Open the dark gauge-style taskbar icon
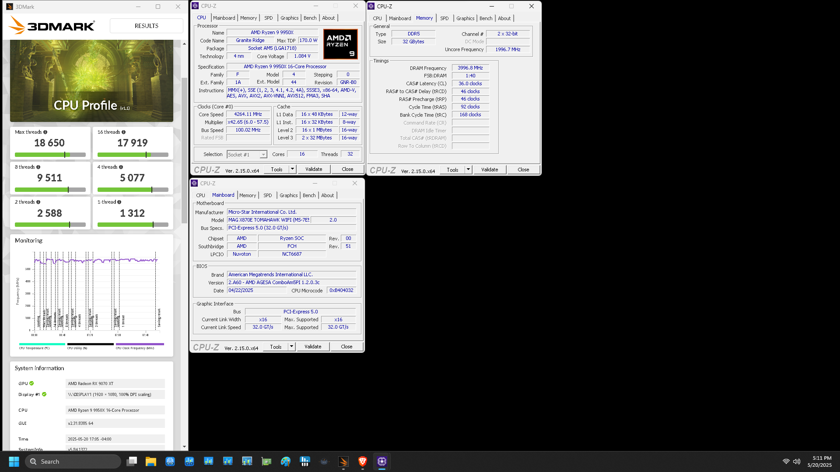Image resolution: width=840 pixels, height=472 pixels. click(324, 462)
